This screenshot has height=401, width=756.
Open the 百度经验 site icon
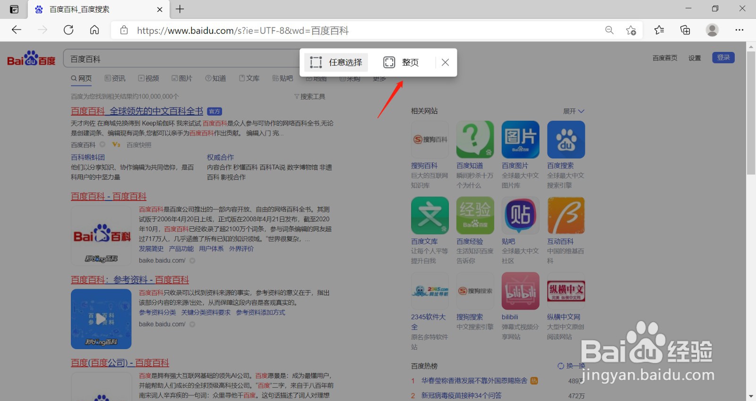click(x=475, y=216)
